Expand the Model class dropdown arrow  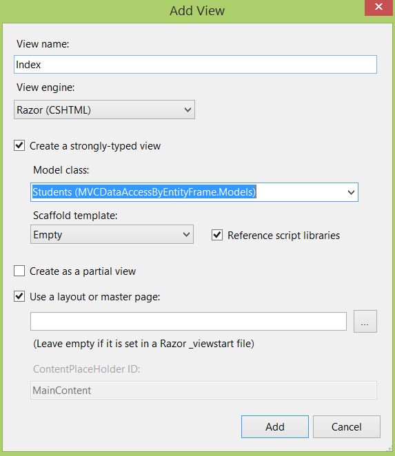[351, 192]
